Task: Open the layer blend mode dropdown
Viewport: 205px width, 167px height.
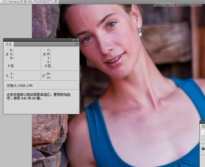Action: point(203,133)
